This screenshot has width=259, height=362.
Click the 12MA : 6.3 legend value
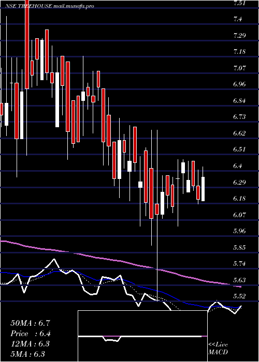click(30, 344)
